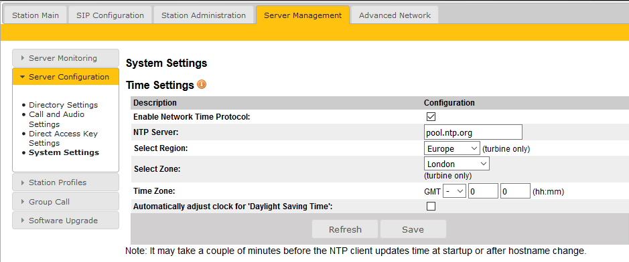
Task: Collapse the Server Configuration section
Action: (66, 77)
